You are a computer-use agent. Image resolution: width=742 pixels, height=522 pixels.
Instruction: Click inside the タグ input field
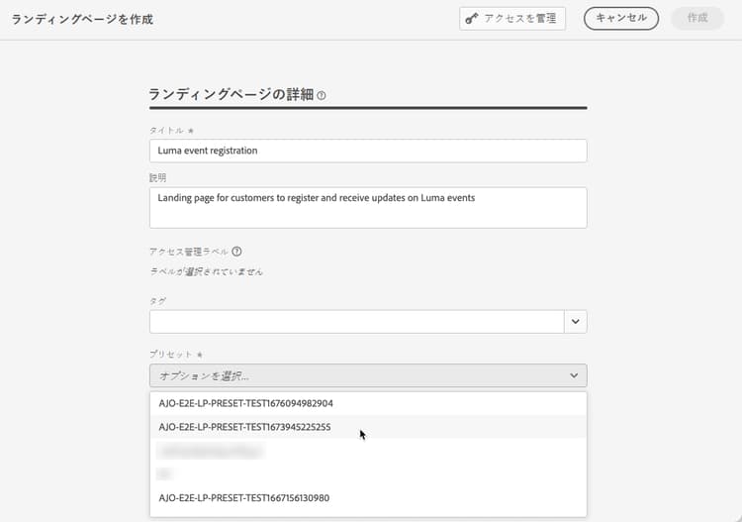[x=357, y=322]
